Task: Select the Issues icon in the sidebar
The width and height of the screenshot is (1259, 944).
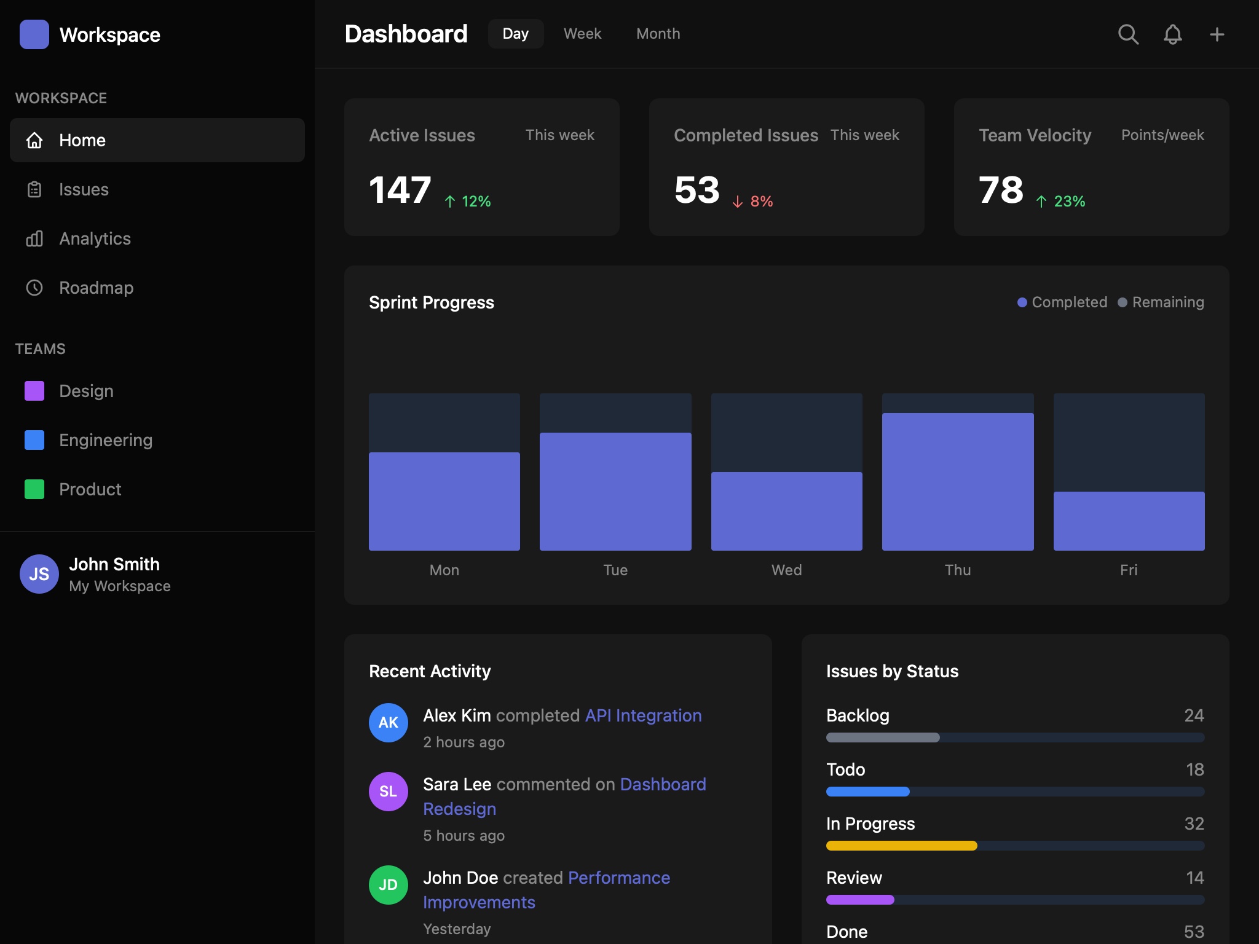Action: [34, 189]
